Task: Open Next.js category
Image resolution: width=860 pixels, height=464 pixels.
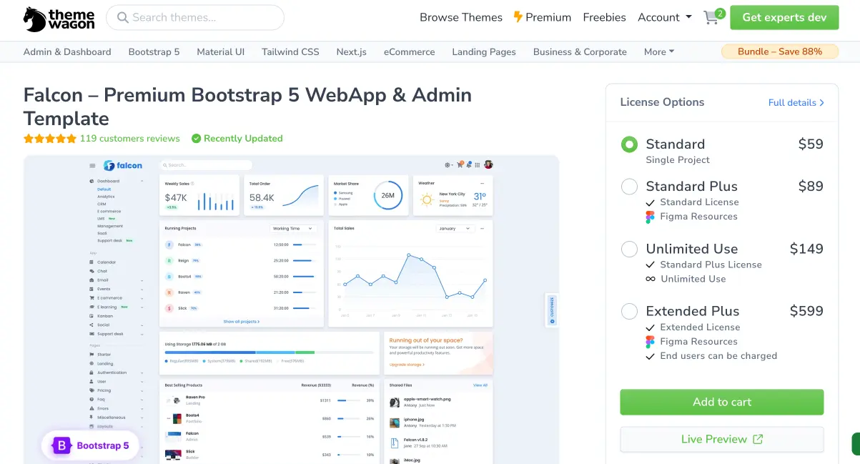Action: tap(351, 51)
